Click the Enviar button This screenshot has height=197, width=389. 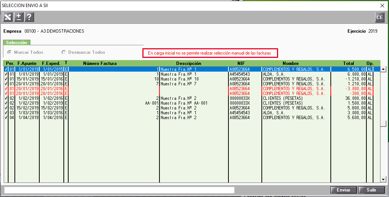344,190
